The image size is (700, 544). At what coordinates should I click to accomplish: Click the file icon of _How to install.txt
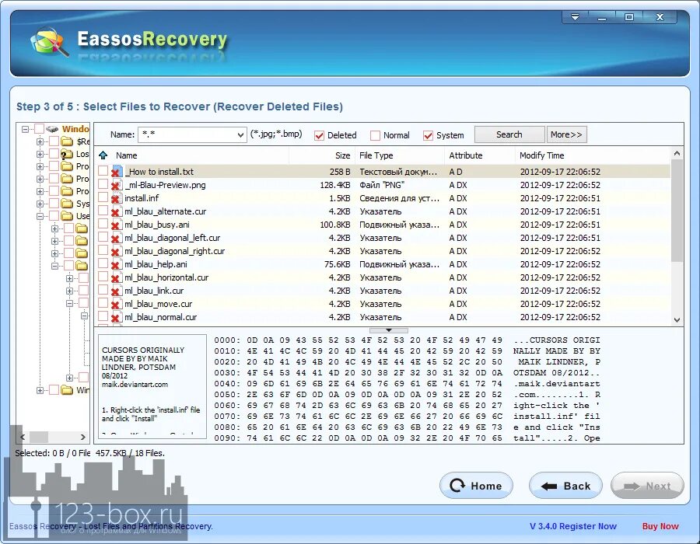click(x=117, y=171)
